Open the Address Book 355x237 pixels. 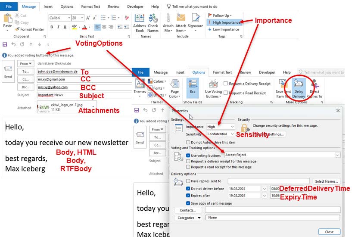point(140,23)
